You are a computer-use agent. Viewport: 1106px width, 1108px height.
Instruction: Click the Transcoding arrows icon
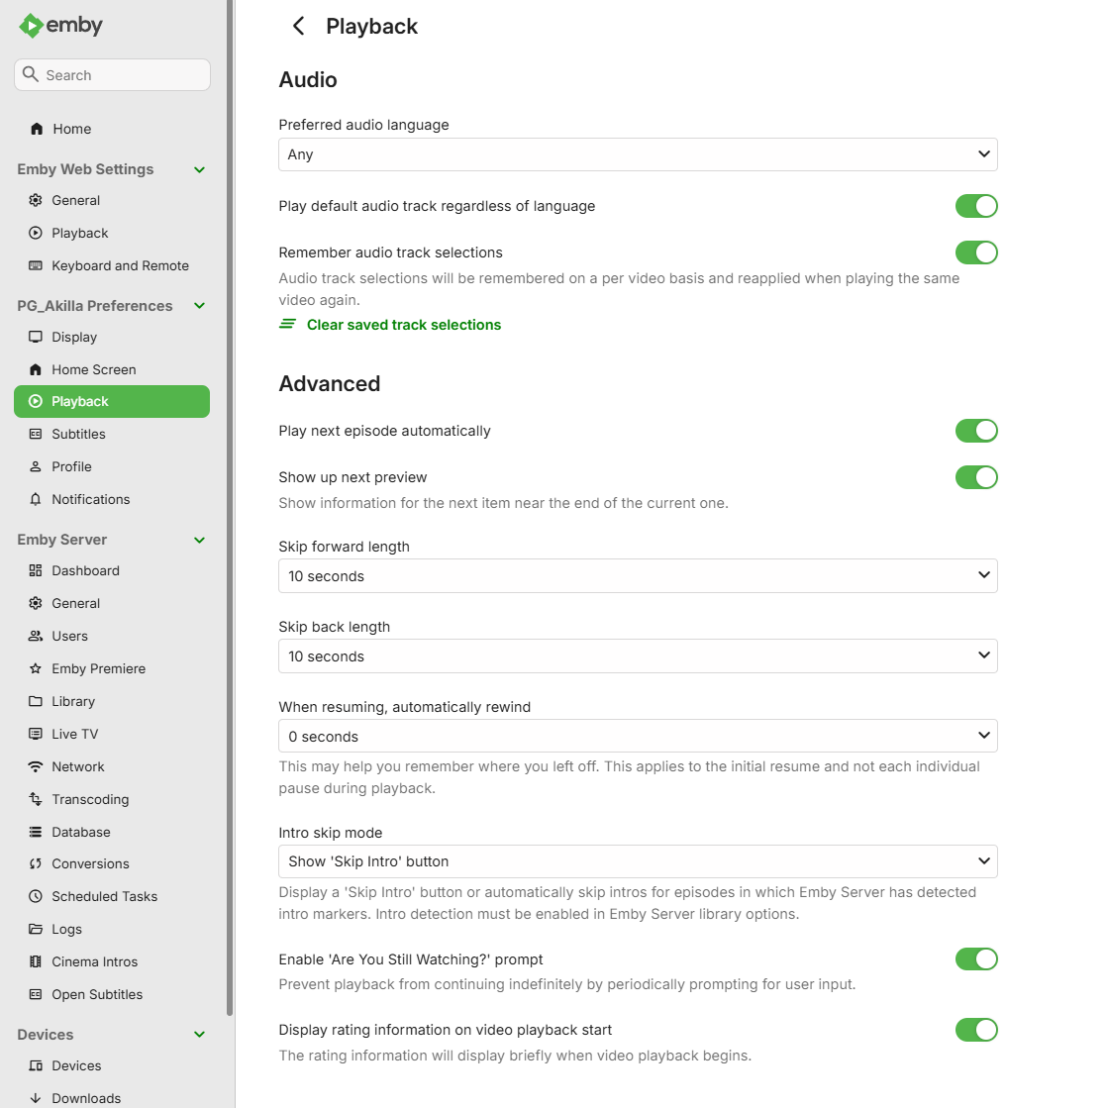point(36,799)
